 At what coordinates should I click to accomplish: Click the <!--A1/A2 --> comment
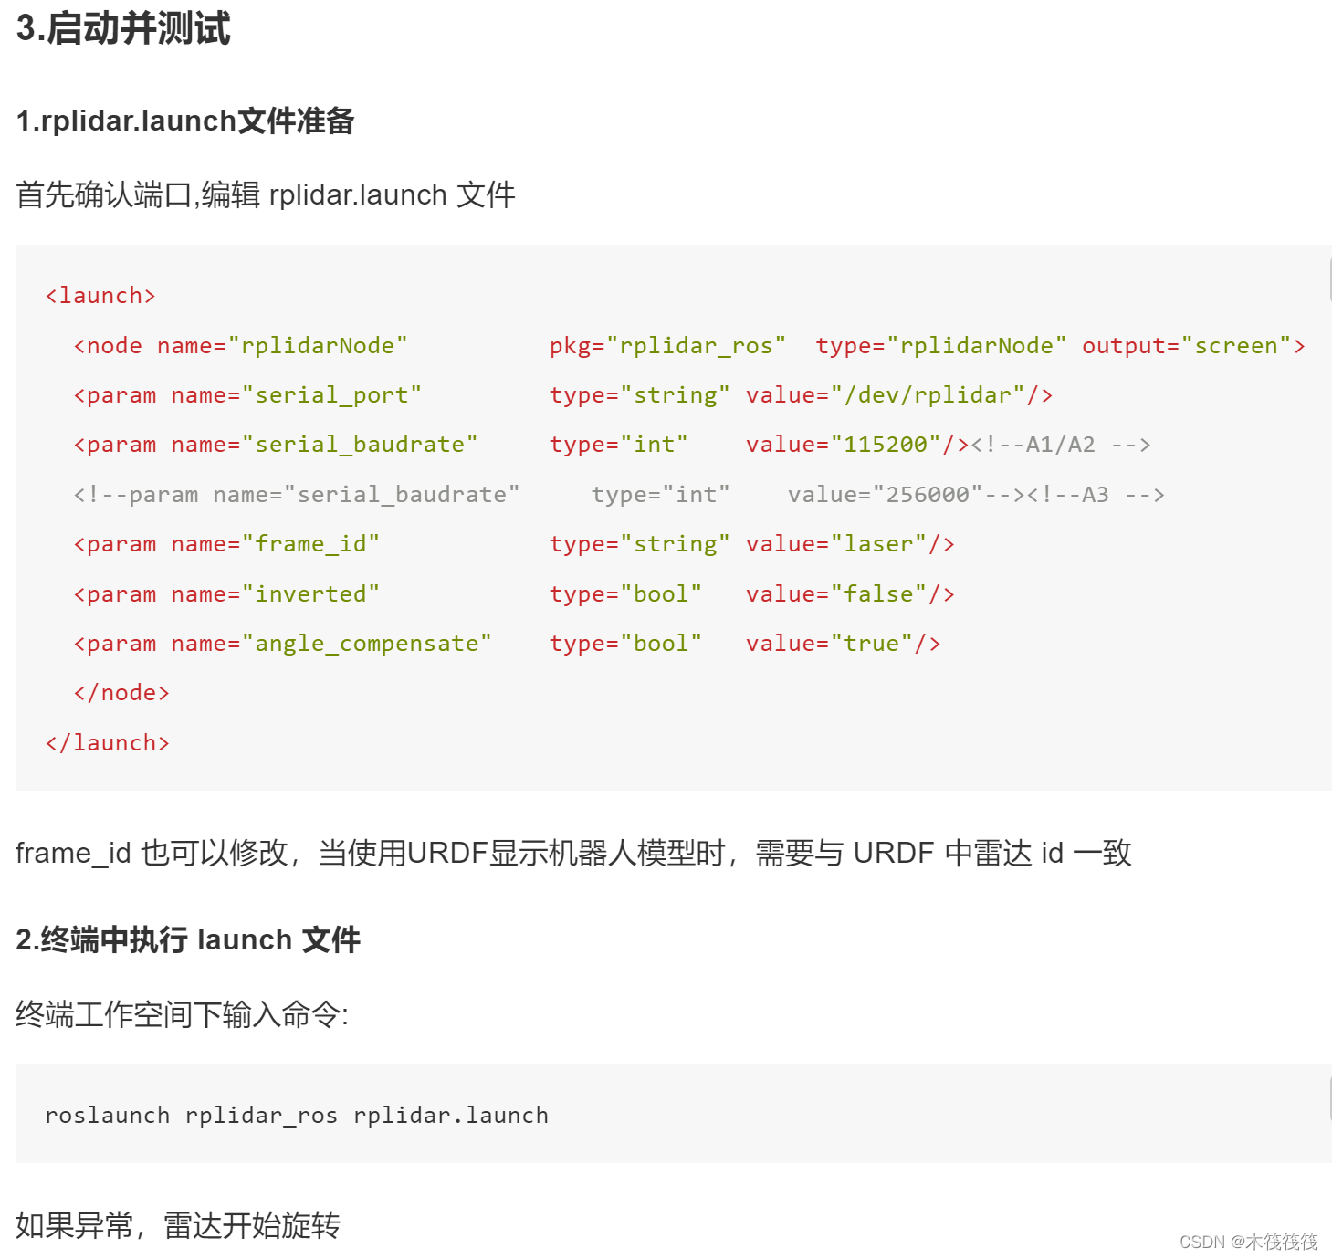1061,445
